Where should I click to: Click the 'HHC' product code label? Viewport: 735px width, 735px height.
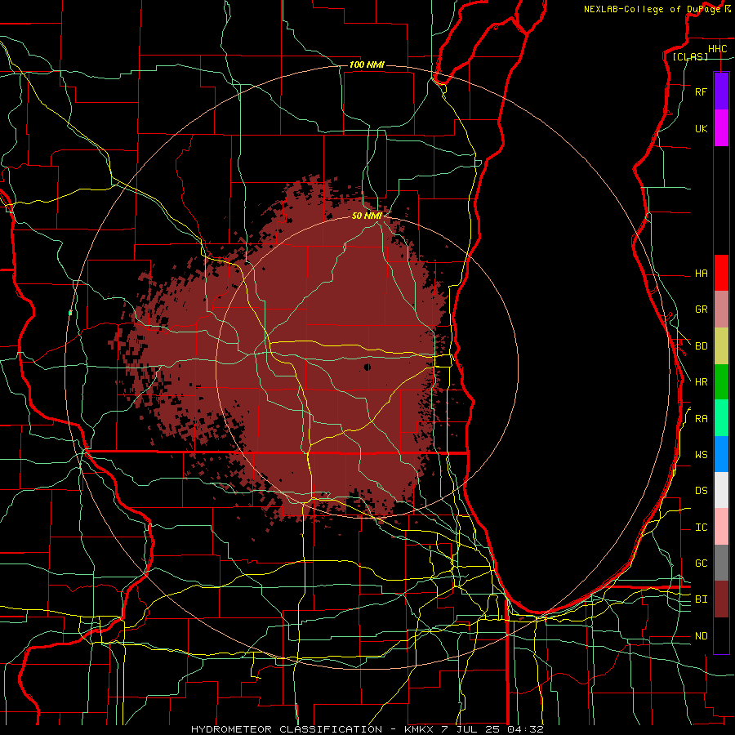(x=717, y=49)
